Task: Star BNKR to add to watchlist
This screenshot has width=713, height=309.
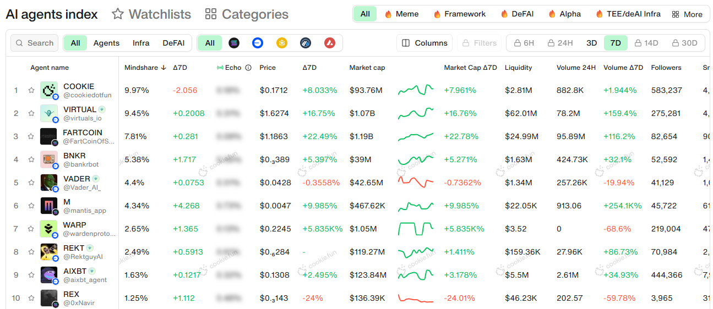Action: tap(31, 159)
